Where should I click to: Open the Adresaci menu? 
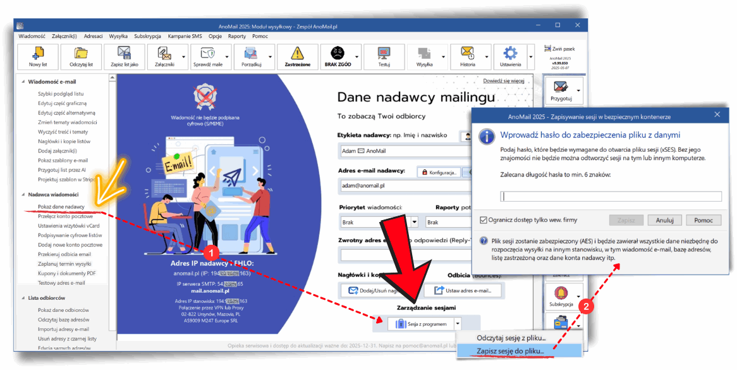pyautogui.click(x=93, y=36)
